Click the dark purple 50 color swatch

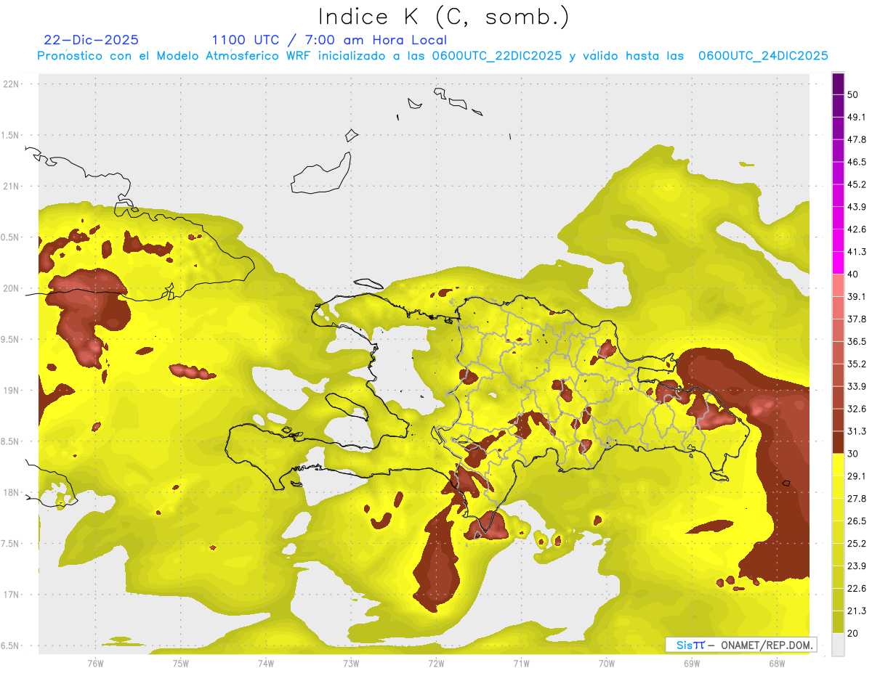[838, 83]
